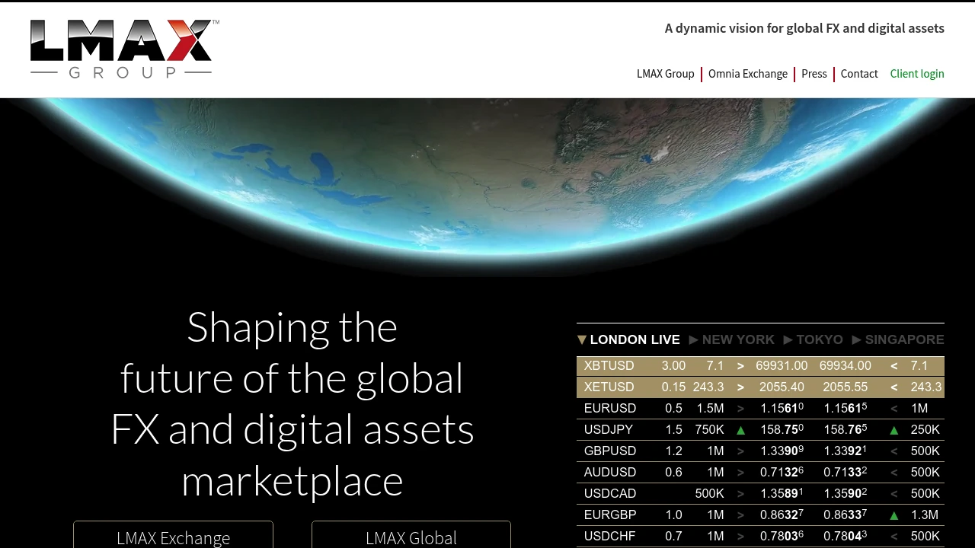
Task: Click the green Client login link
Action: (917, 74)
